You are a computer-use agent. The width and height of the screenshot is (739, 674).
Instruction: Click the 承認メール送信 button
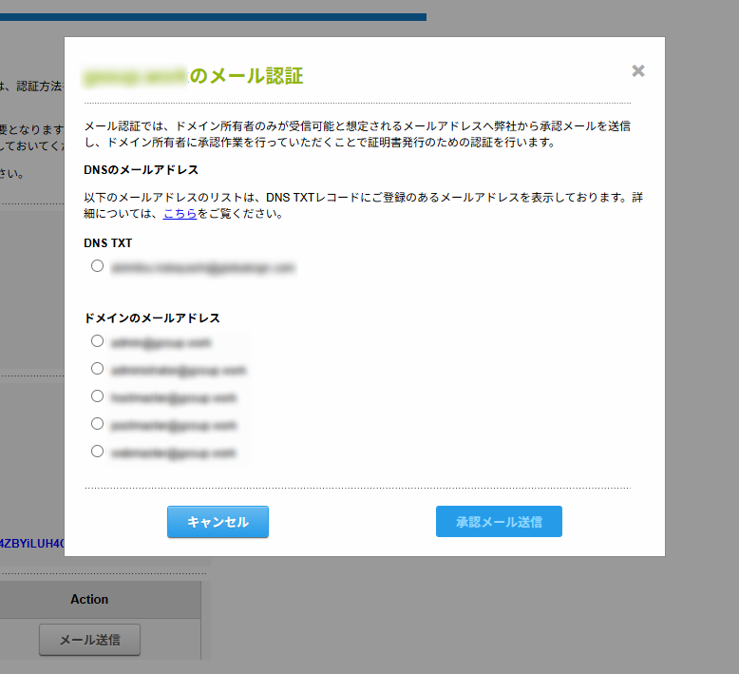click(x=499, y=522)
